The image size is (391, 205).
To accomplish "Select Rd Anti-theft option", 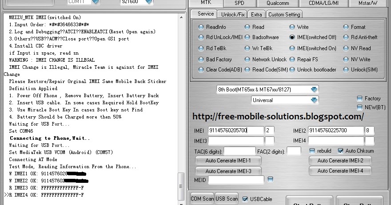I will click(346, 37).
